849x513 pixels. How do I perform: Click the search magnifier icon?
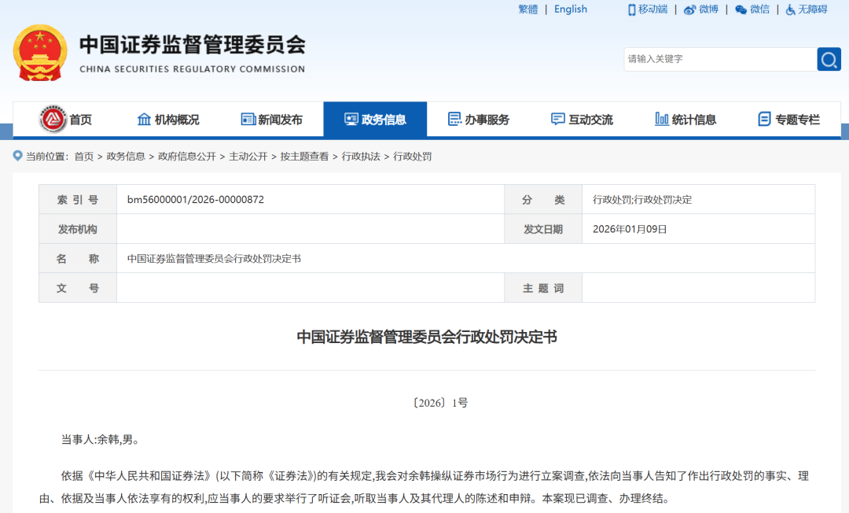tap(828, 59)
